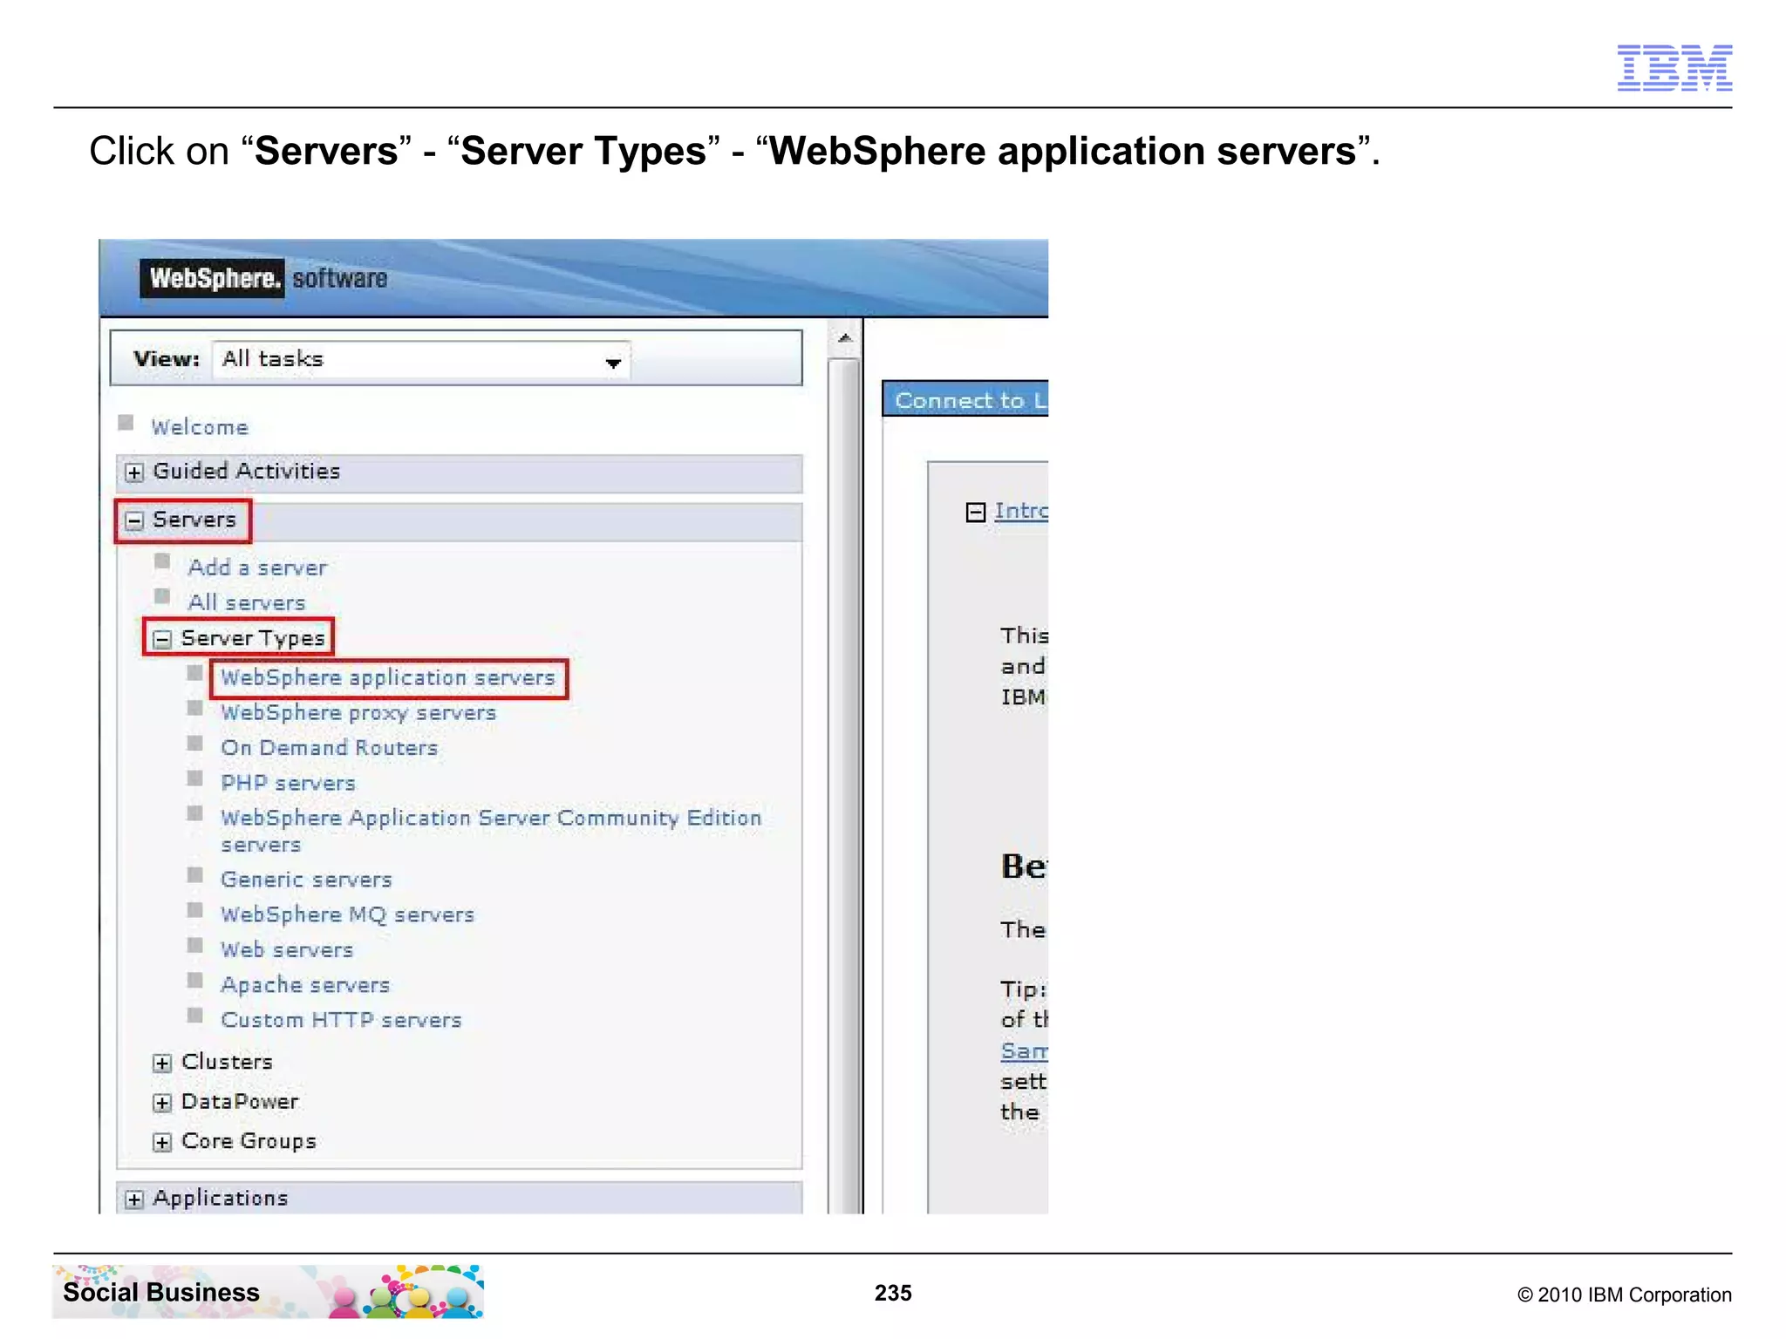The image size is (1786, 1339).
Task: Open Custom HTTP servers
Action: click(x=341, y=1020)
